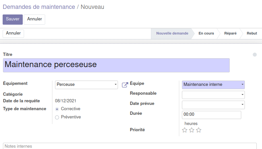This screenshot has height=149, width=262.
Task: Set priority to one star
Action: coord(185,130)
